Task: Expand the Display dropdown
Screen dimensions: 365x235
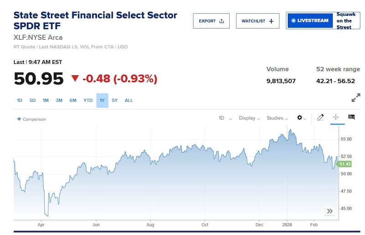Action: [249, 118]
